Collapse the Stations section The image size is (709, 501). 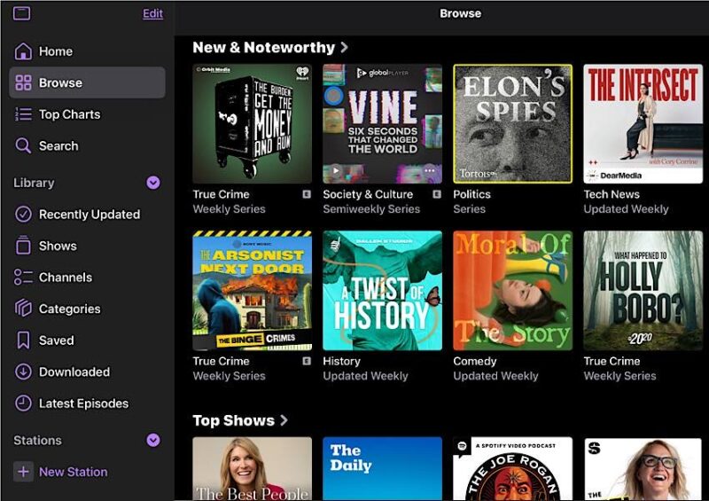(x=153, y=440)
